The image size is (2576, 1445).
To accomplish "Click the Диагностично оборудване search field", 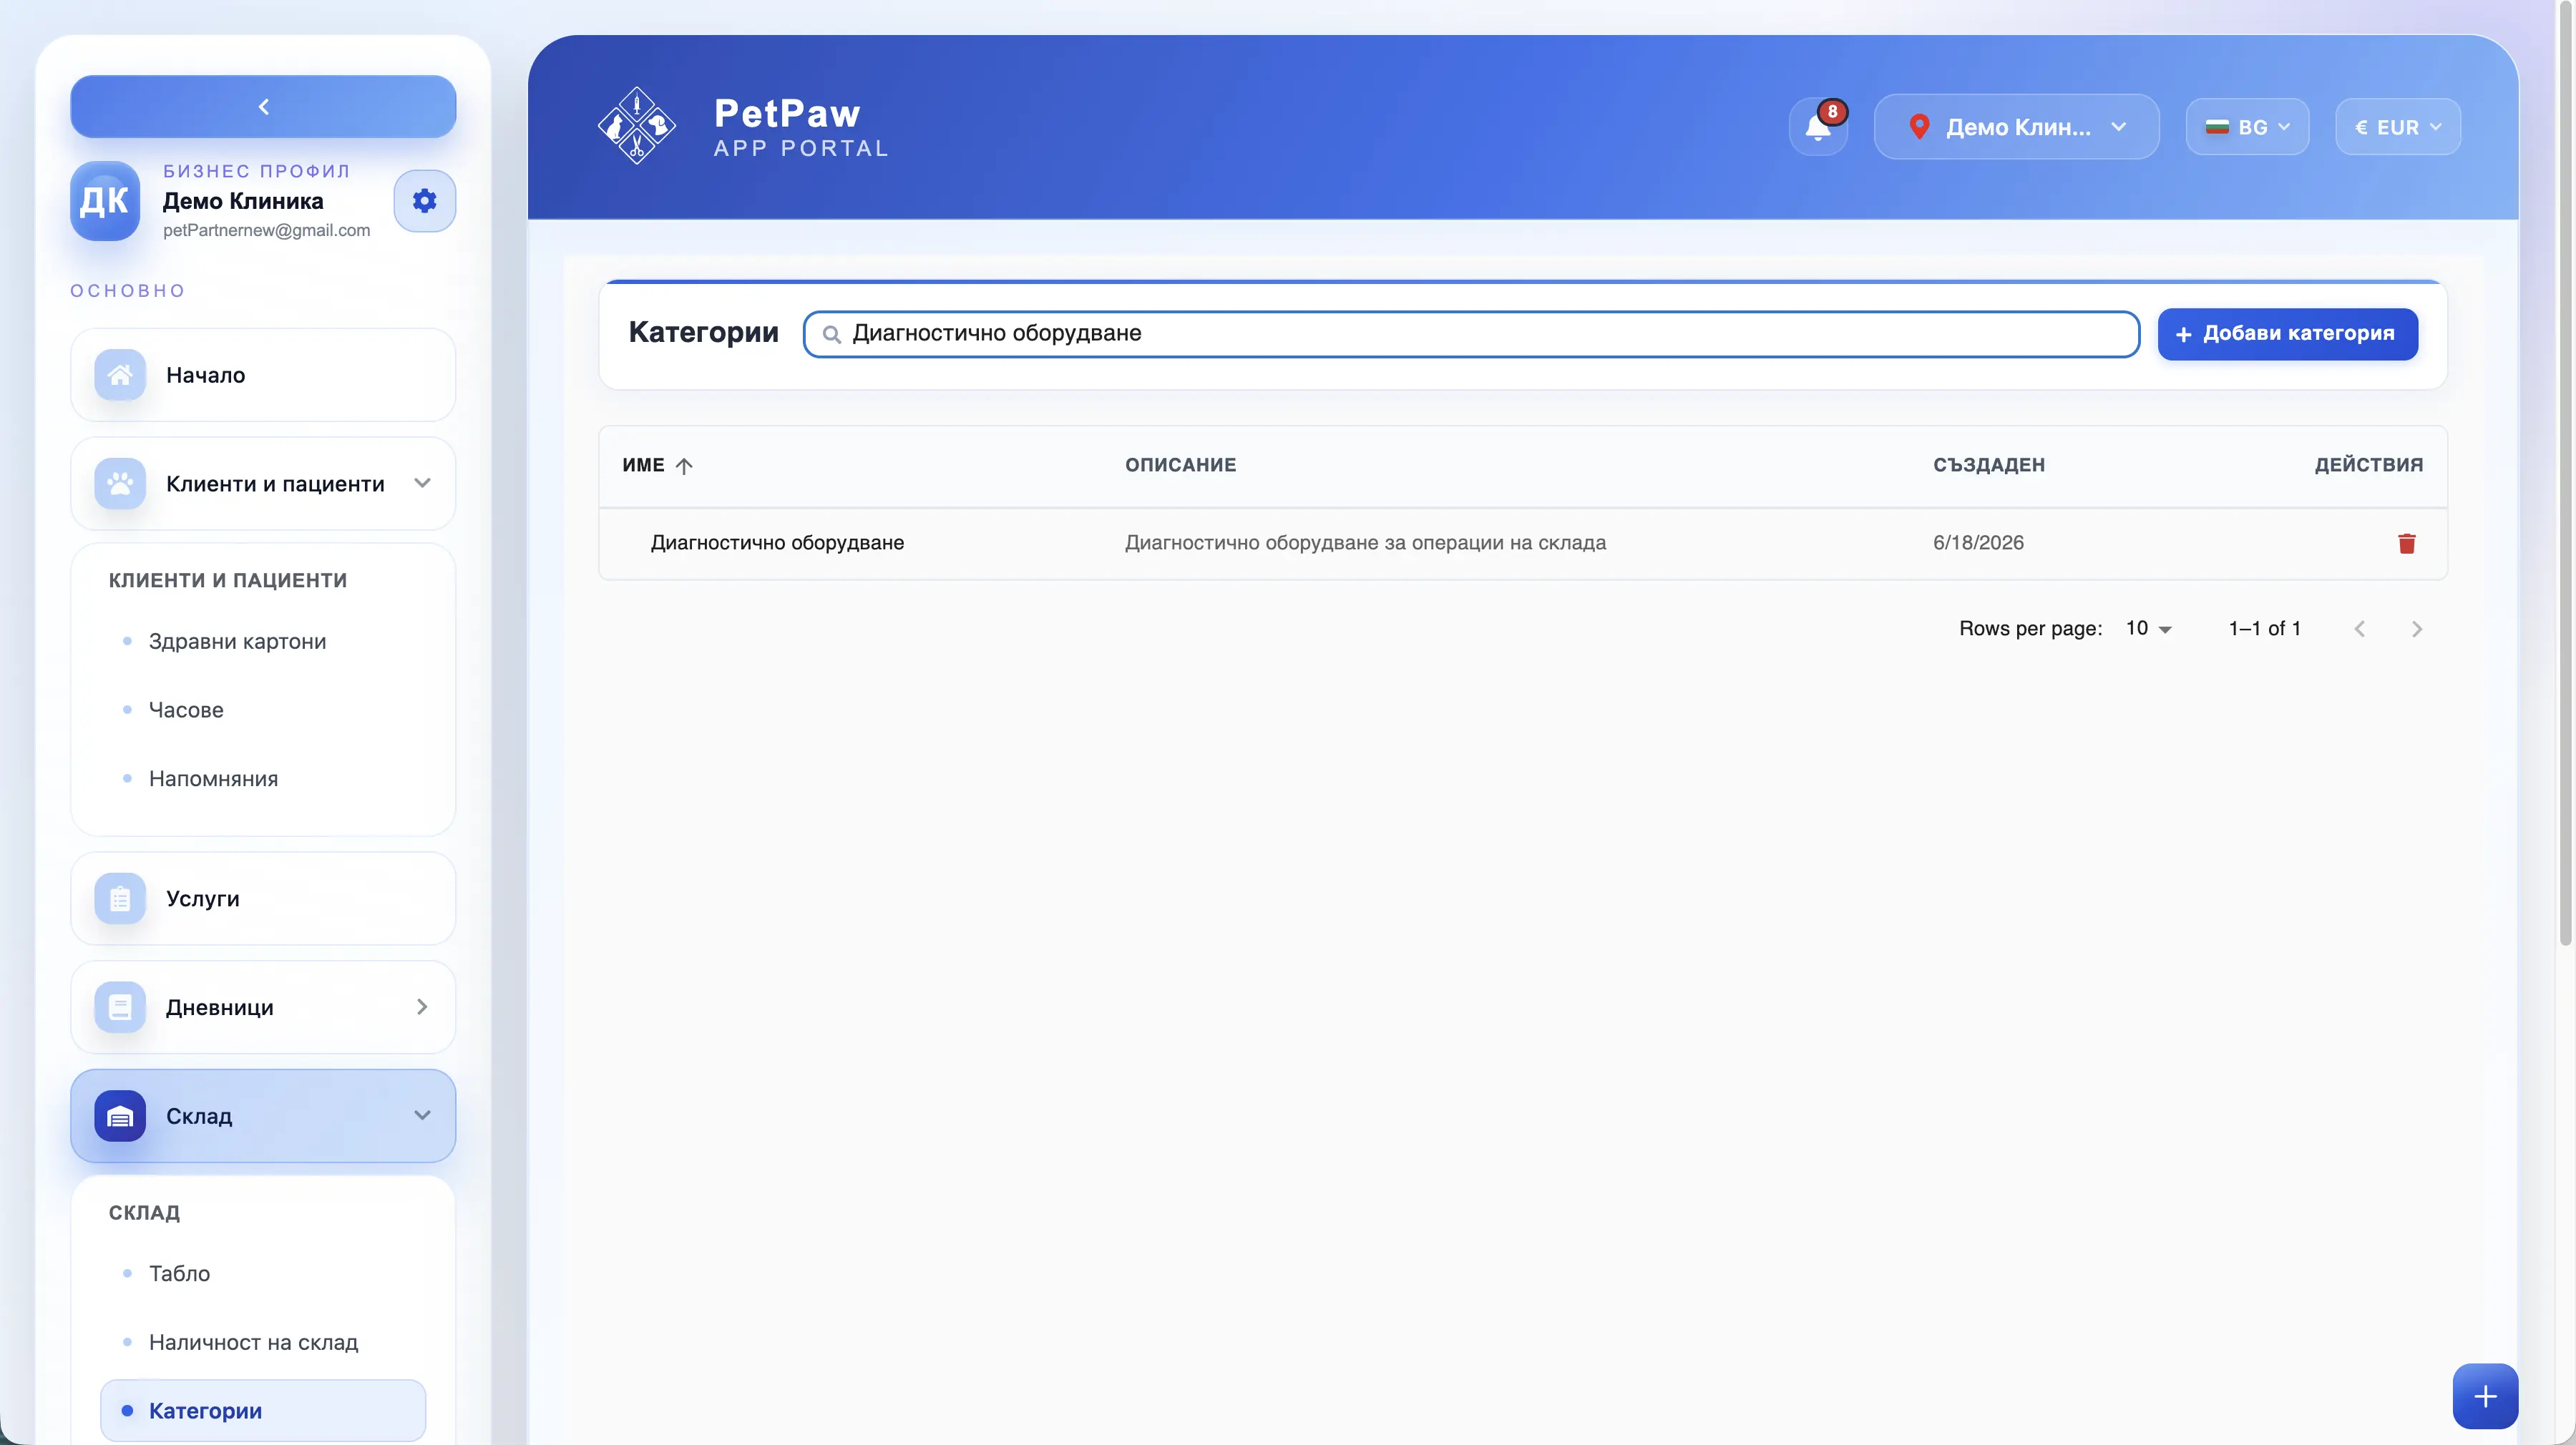I will [x=1471, y=334].
